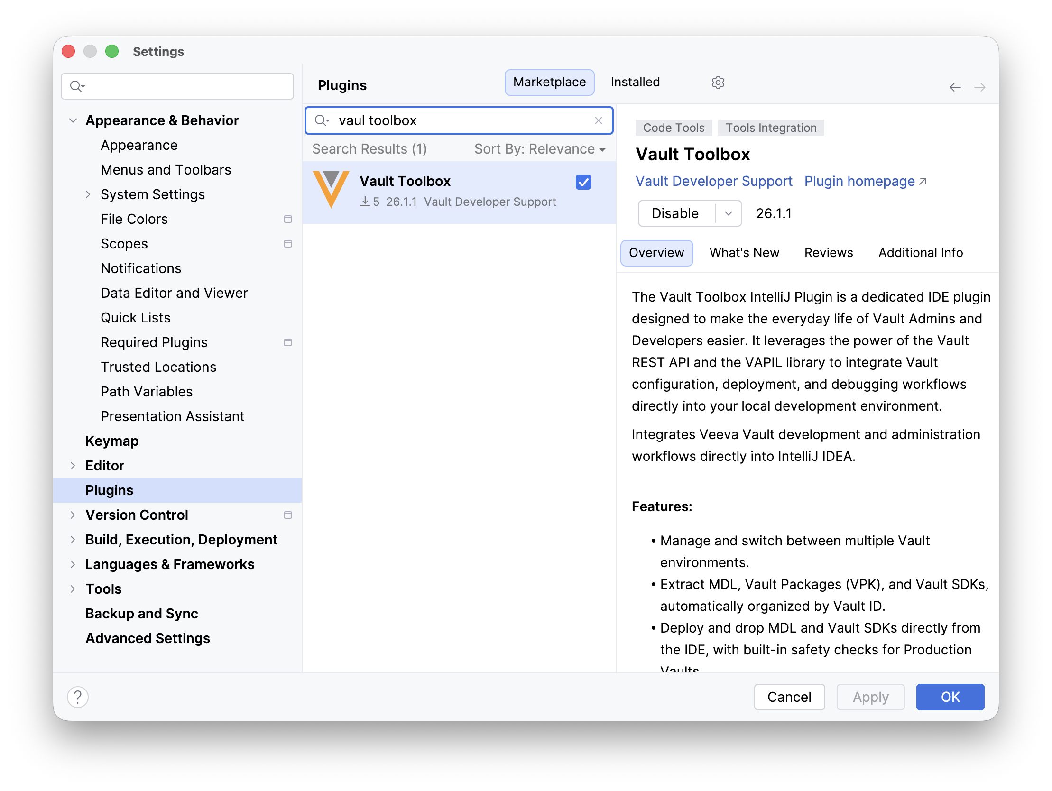Click the Code Tools tag
Screen dimensions: 1052x791
click(674, 128)
